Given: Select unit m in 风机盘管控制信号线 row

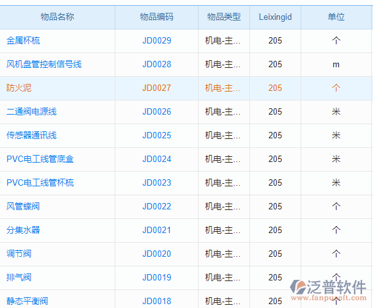Looking at the screenshot, I should pyautogui.click(x=336, y=65).
